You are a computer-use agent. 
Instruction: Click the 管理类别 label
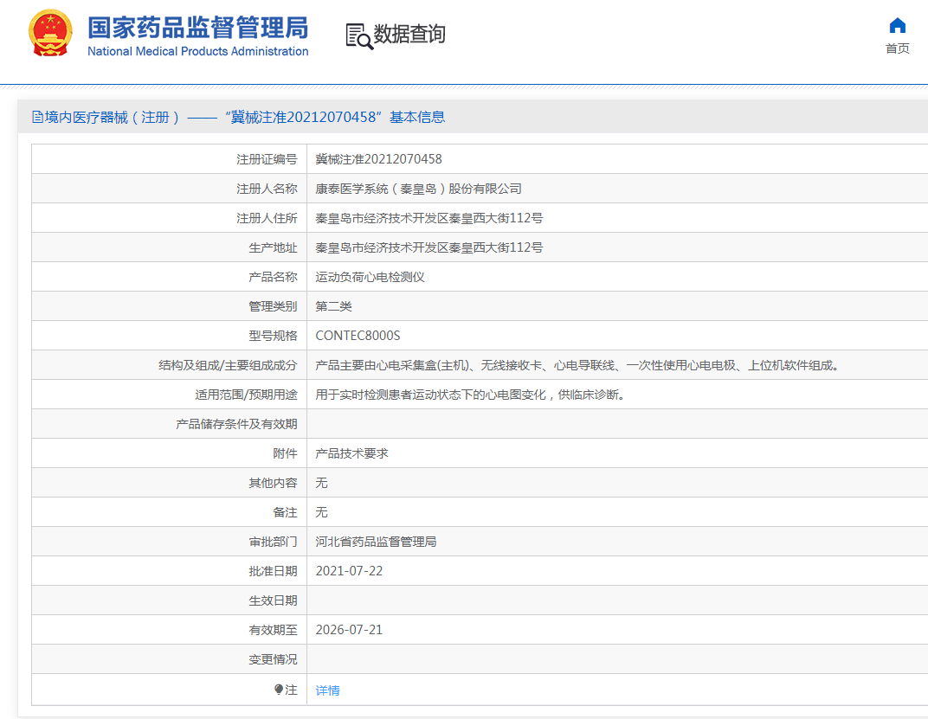tap(272, 306)
